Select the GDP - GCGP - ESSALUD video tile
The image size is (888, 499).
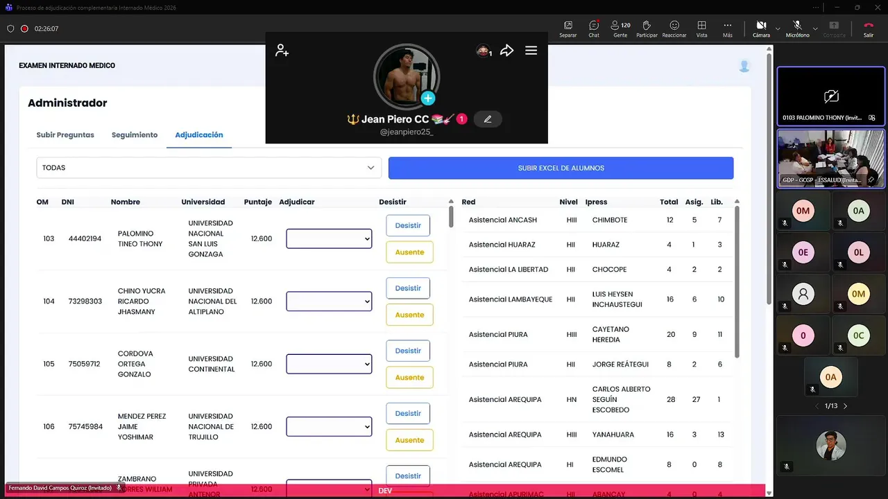(x=831, y=158)
